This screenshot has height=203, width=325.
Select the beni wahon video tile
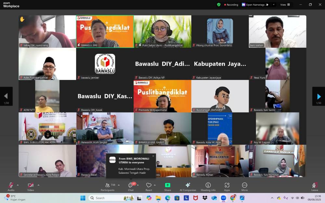(x=278, y=32)
